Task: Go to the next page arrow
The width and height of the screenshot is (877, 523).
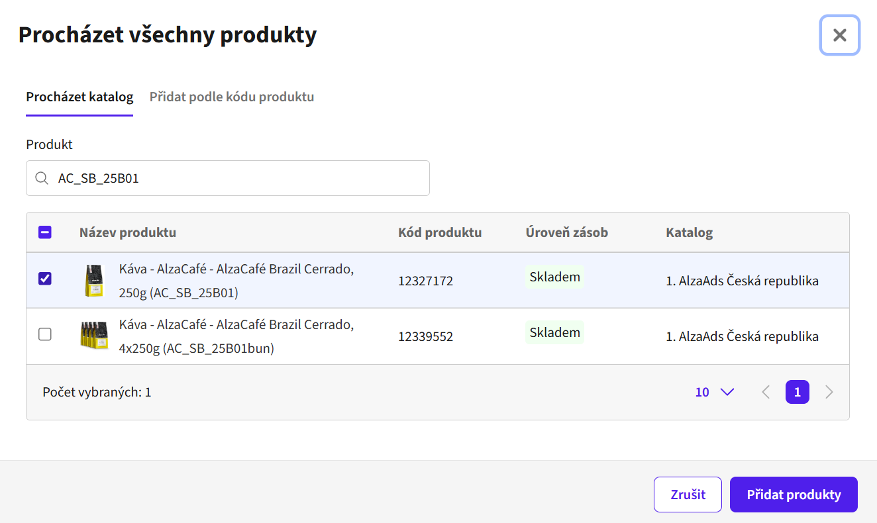Action: click(829, 392)
